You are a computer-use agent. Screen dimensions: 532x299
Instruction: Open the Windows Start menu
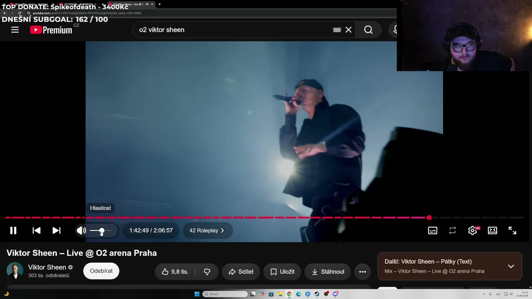tap(197, 294)
